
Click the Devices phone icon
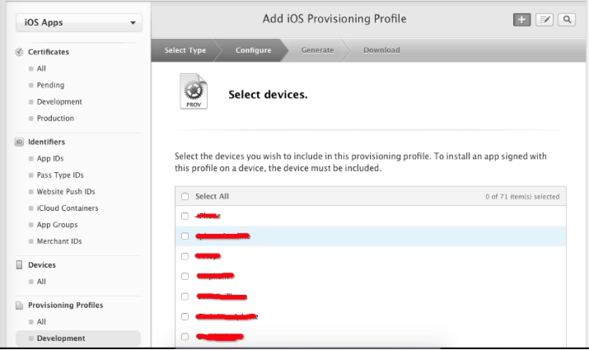tap(20, 265)
